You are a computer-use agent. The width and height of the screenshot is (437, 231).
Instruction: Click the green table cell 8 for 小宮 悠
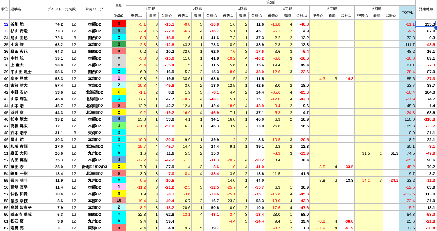[x=119, y=44]
